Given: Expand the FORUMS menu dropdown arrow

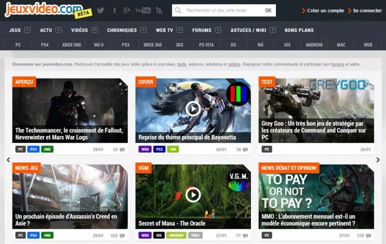Looking at the screenshot, I should click(x=218, y=30).
